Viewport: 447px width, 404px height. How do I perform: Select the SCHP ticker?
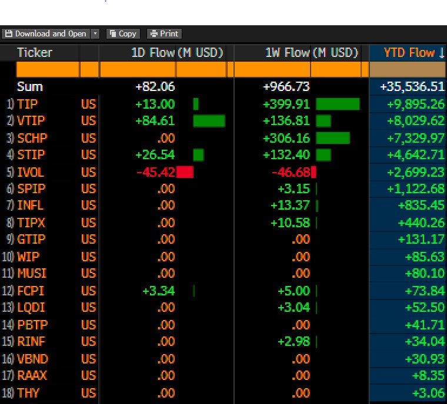pos(32,138)
